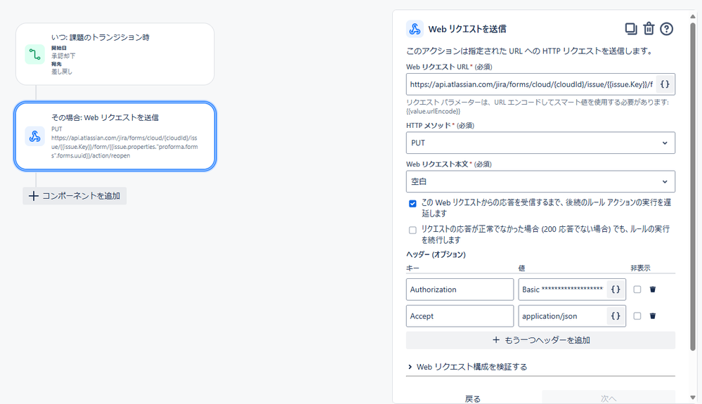Click the 次へ button

pyautogui.click(x=609, y=398)
